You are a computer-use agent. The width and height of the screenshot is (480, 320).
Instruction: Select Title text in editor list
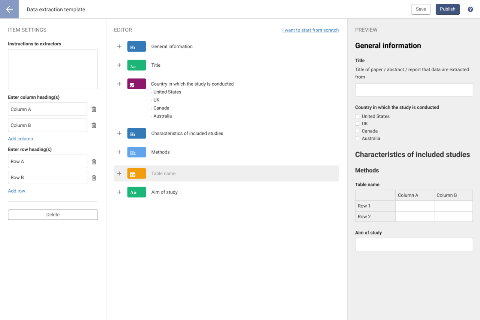[156, 65]
